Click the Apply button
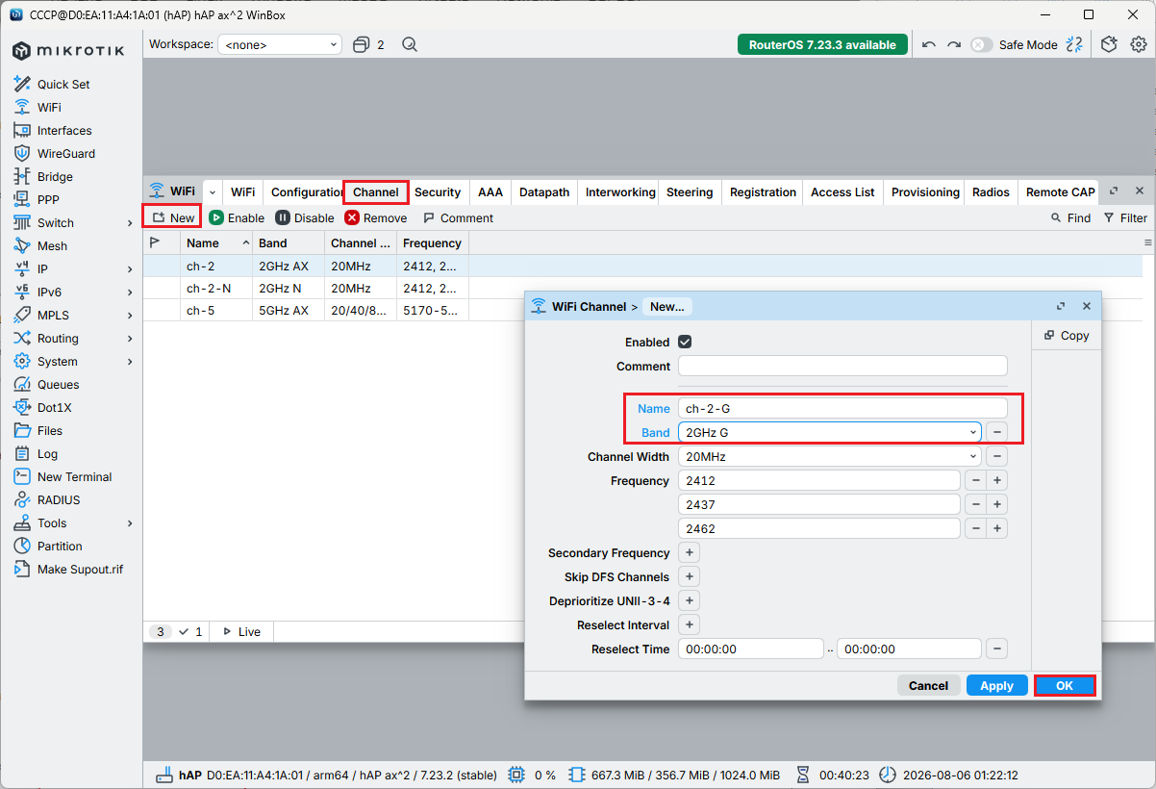 [996, 685]
